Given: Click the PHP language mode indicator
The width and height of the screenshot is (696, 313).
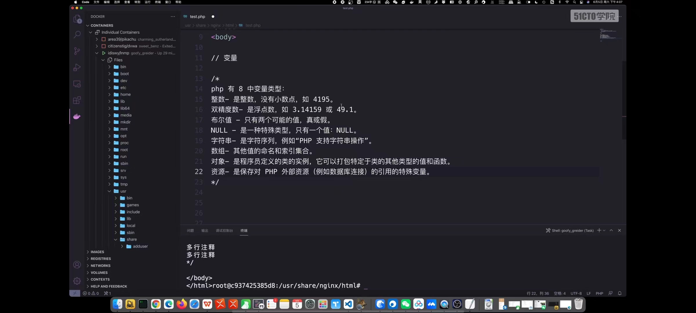Looking at the screenshot, I should coord(599,293).
